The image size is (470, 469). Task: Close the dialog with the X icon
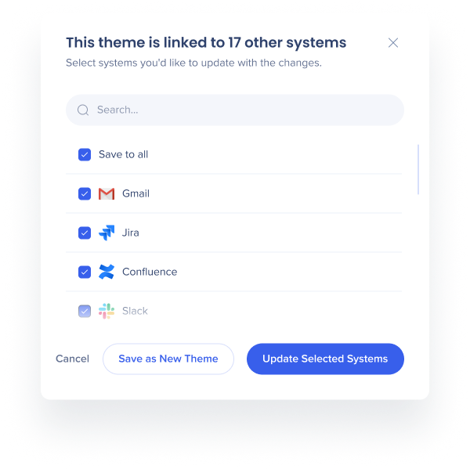tap(393, 43)
